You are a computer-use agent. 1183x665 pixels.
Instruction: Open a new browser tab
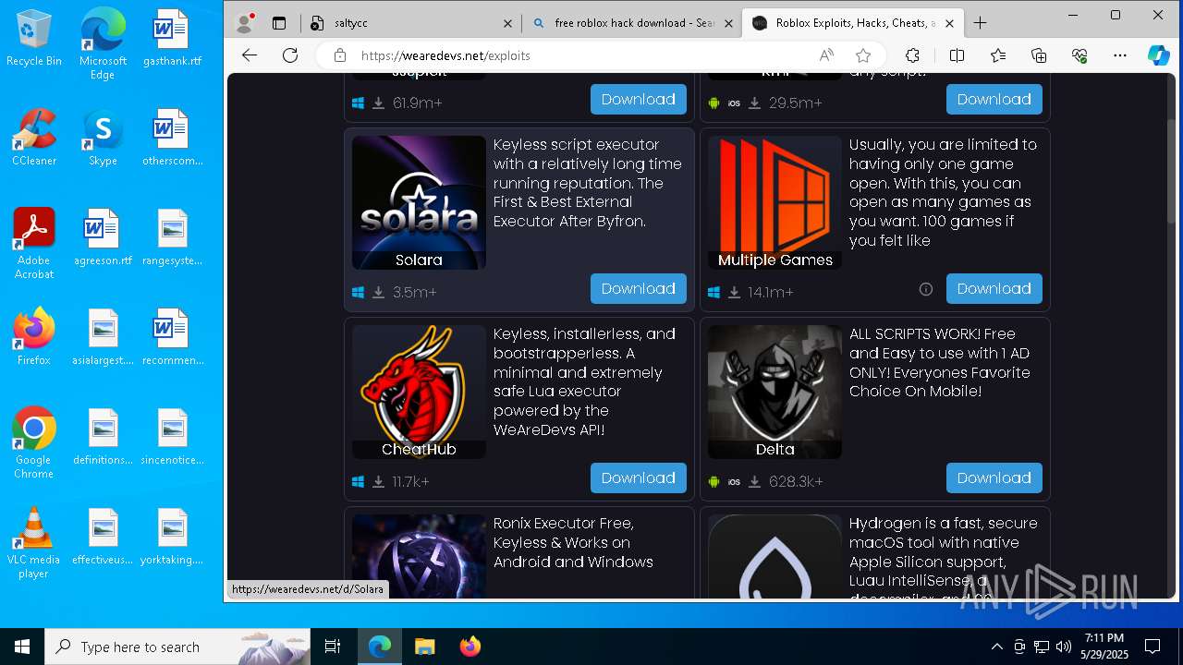pyautogui.click(x=981, y=23)
